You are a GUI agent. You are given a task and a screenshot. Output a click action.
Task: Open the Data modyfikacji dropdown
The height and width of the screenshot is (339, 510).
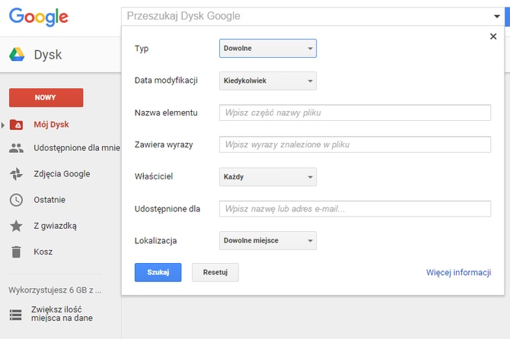tap(267, 81)
